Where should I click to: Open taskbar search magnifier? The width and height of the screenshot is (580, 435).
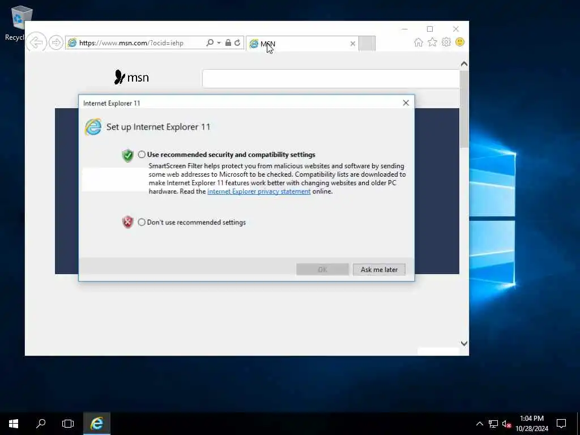pyautogui.click(x=41, y=424)
